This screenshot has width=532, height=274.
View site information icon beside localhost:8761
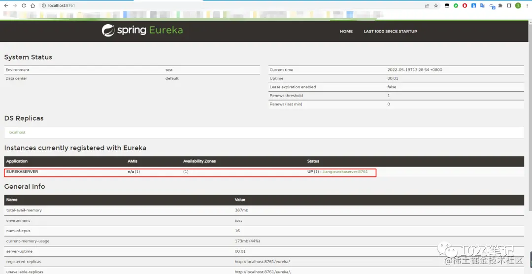coord(44,6)
